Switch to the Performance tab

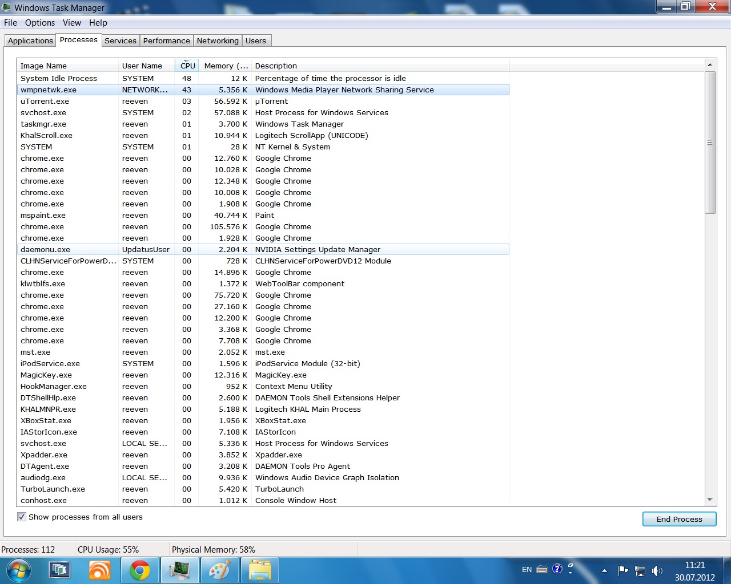click(166, 40)
